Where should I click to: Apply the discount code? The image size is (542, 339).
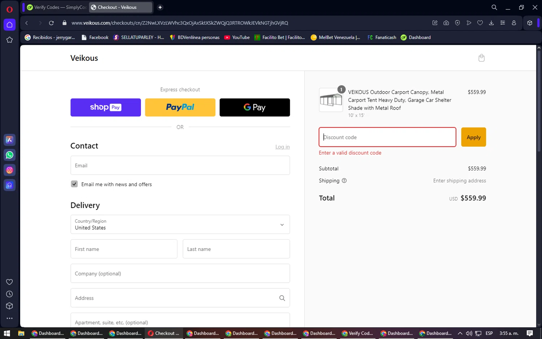473,137
